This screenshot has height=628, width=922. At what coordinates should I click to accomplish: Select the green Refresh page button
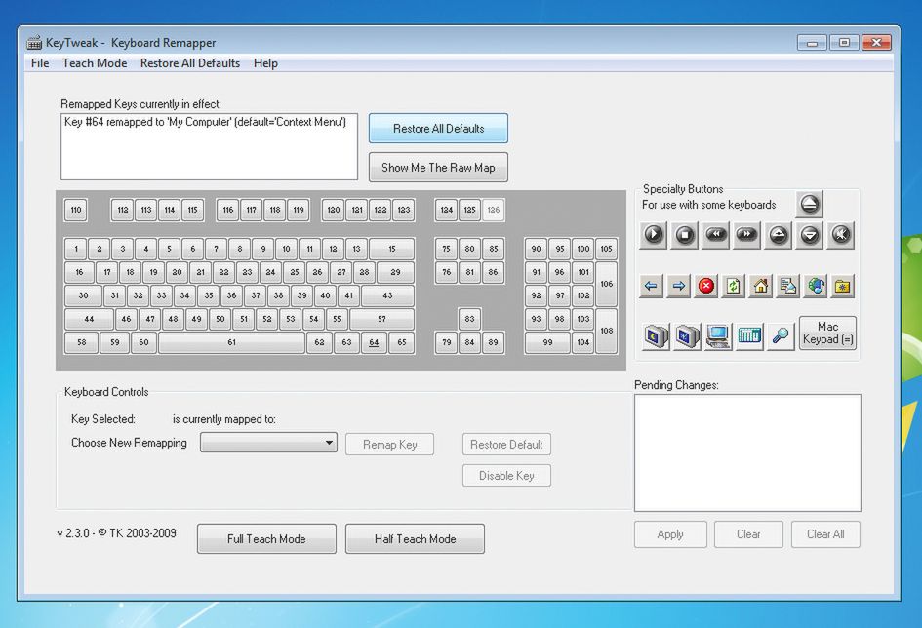click(734, 286)
